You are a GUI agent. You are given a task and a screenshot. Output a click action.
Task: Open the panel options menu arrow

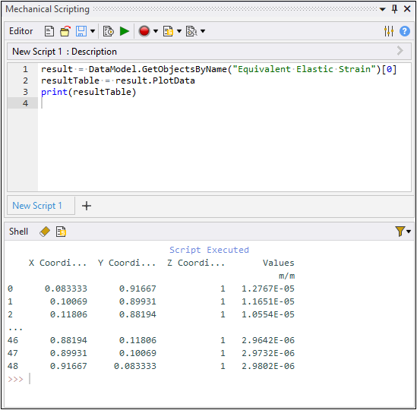pos(382,9)
